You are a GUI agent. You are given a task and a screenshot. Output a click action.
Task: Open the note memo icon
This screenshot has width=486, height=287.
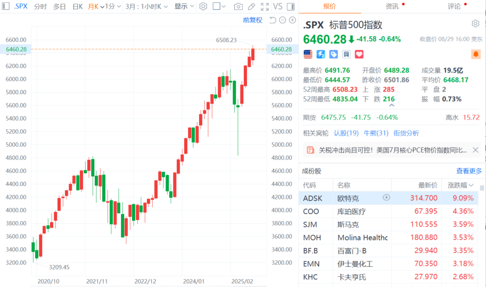346,55
